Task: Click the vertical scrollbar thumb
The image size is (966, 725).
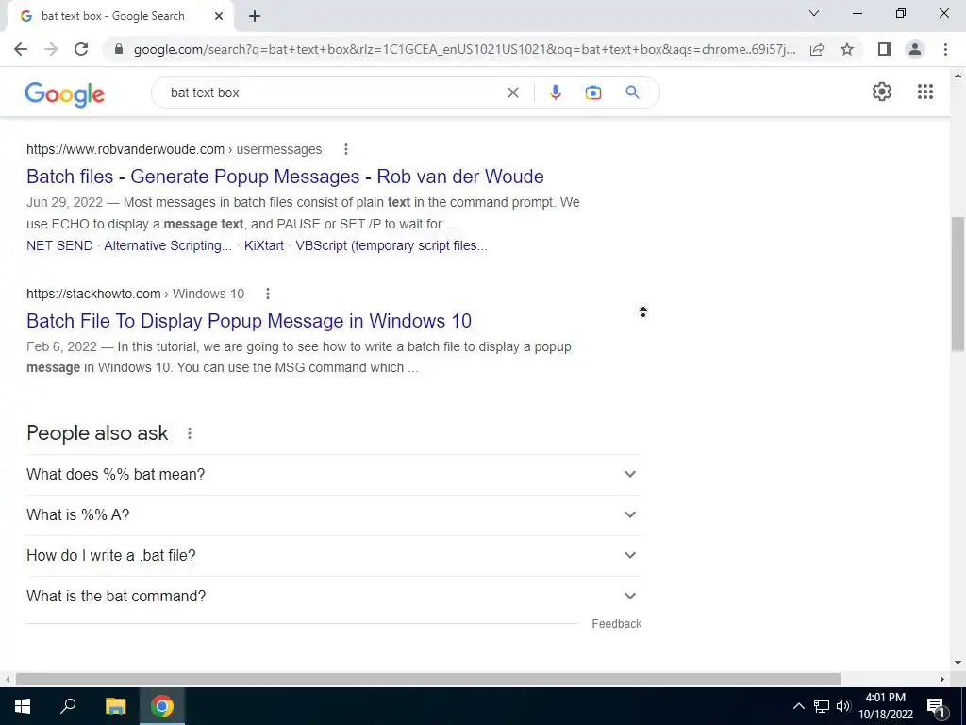Action: tap(958, 283)
